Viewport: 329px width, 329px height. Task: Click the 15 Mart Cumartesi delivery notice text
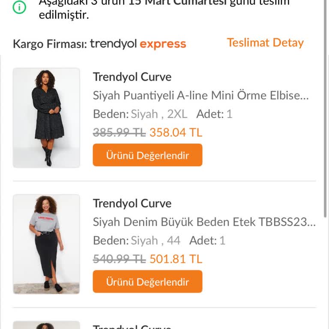click(x=171, y=9)
